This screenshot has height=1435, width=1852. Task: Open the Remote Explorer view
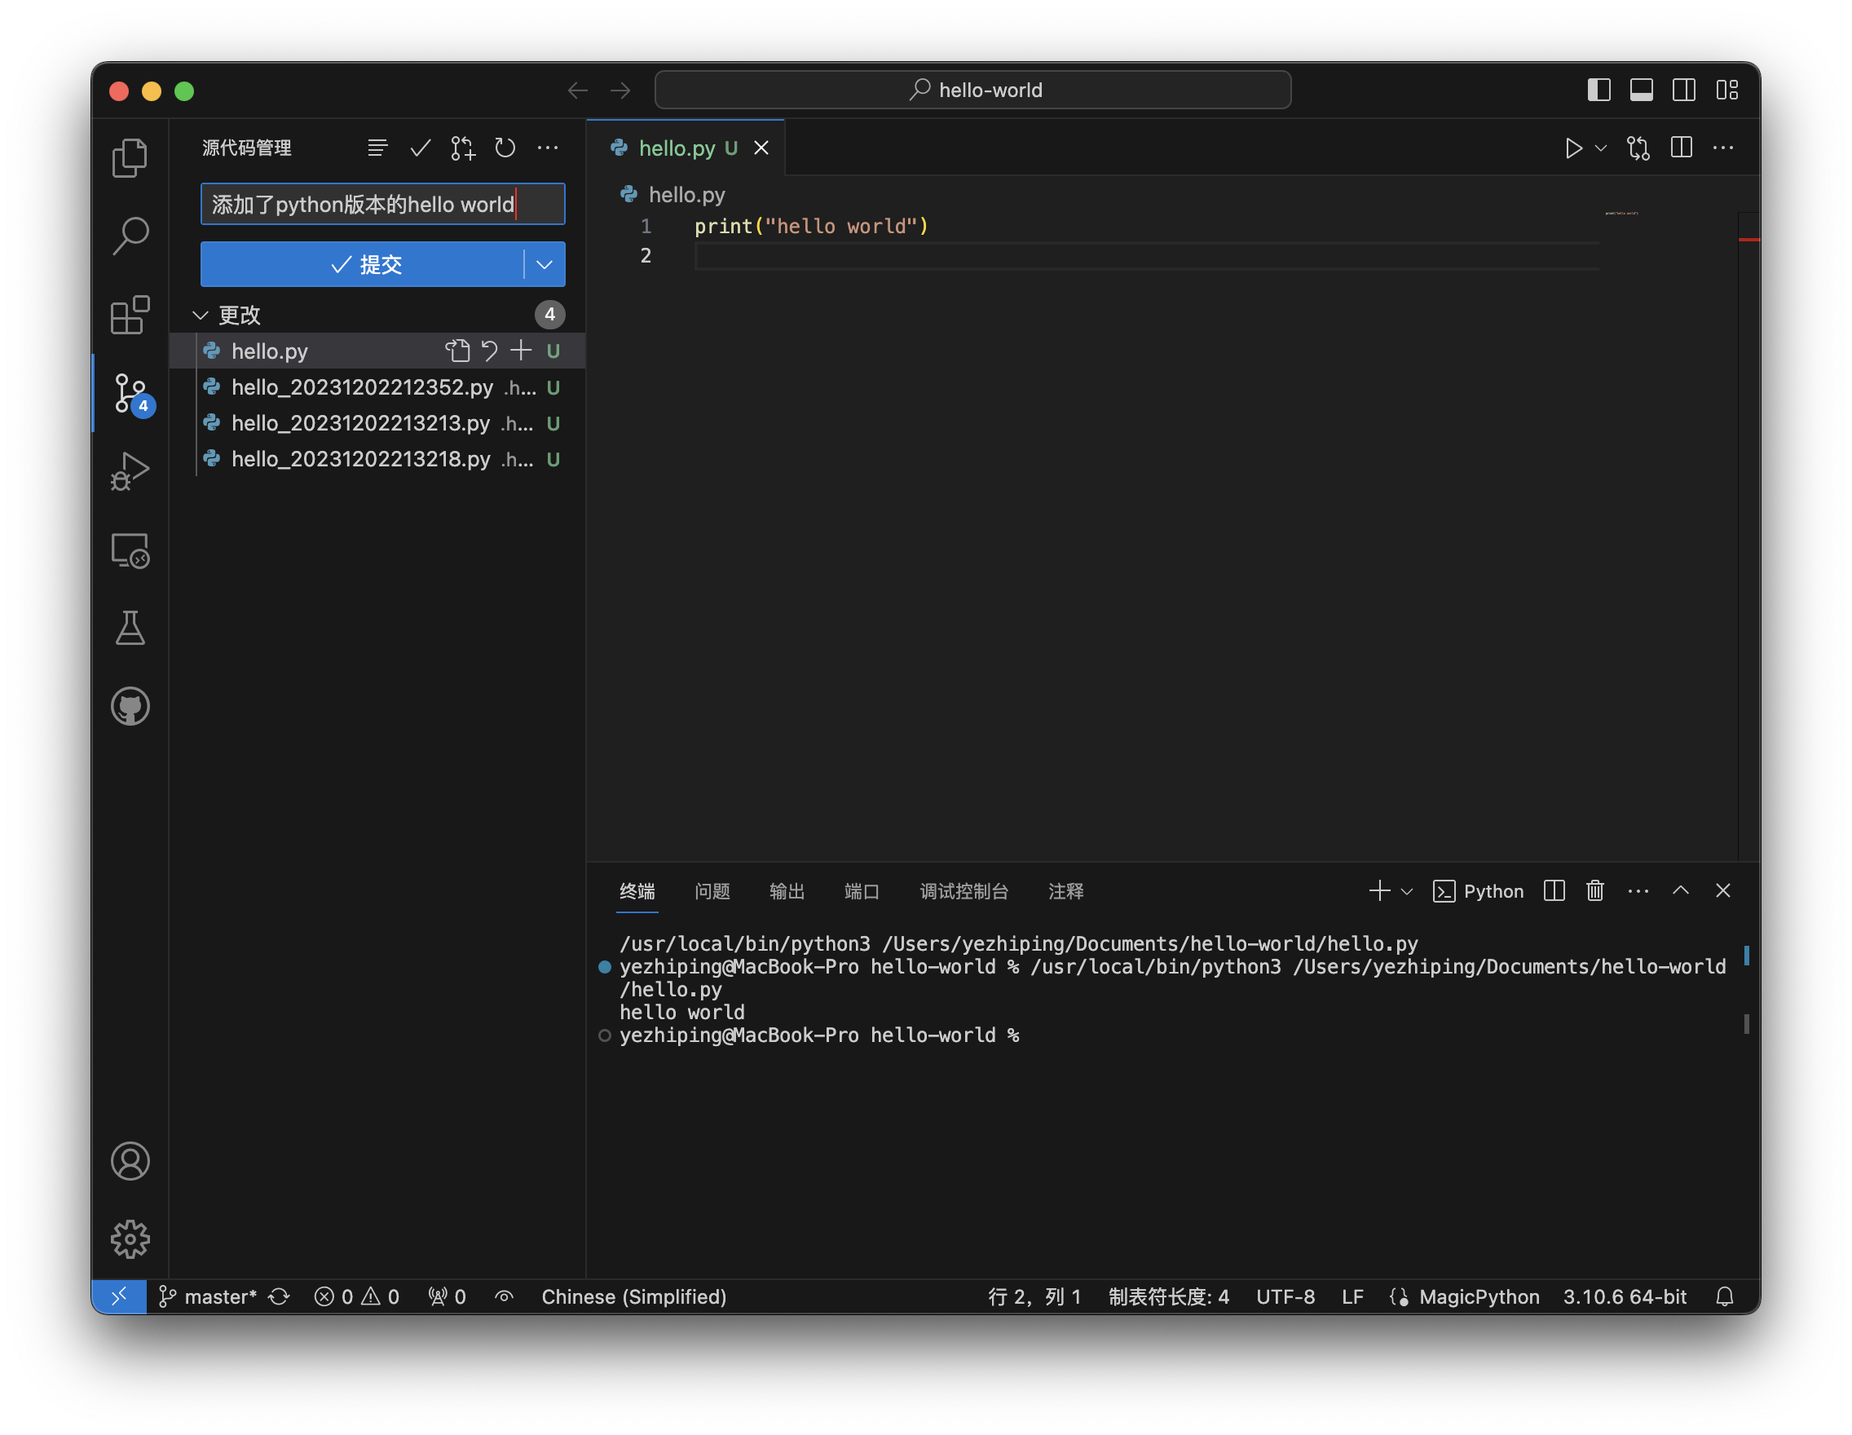click(130, 550)
